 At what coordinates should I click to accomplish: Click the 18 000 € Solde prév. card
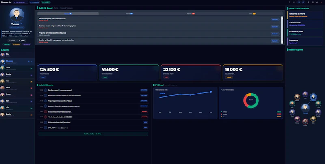click(252, 72)
